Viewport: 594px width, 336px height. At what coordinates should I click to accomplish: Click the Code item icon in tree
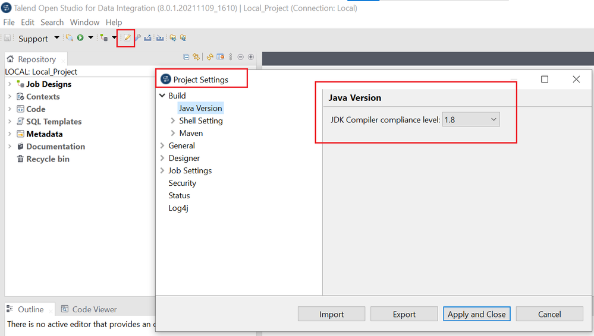20,109
